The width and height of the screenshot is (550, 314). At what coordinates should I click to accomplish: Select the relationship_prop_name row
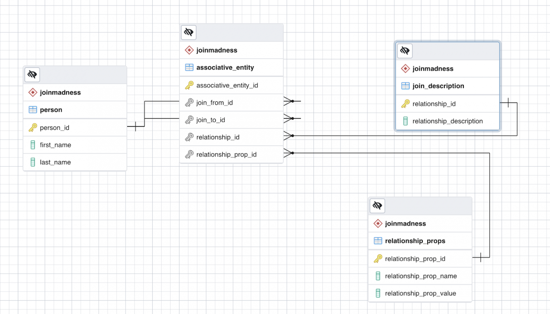(421, 276)
